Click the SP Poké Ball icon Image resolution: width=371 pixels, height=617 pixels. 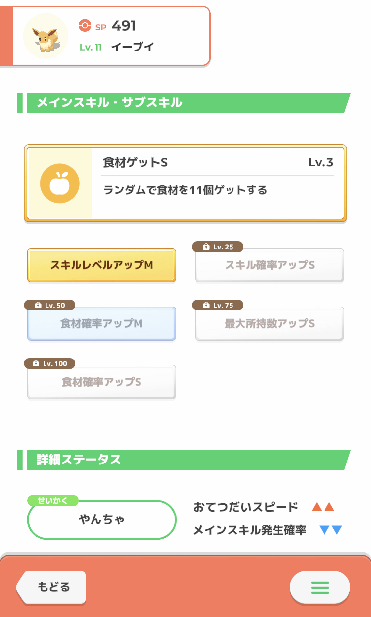(85, 26)
